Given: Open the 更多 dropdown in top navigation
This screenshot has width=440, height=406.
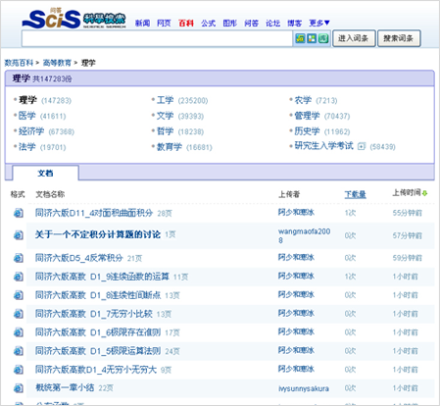Looking at the screenshot, I should [319, 23].
